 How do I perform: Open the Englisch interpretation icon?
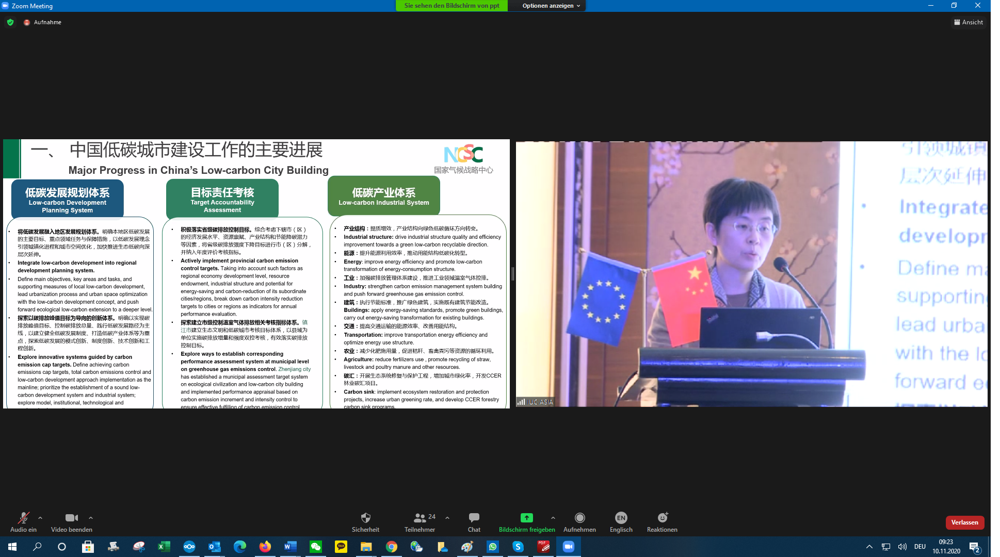pyautogui.click(x=621, y=518)
